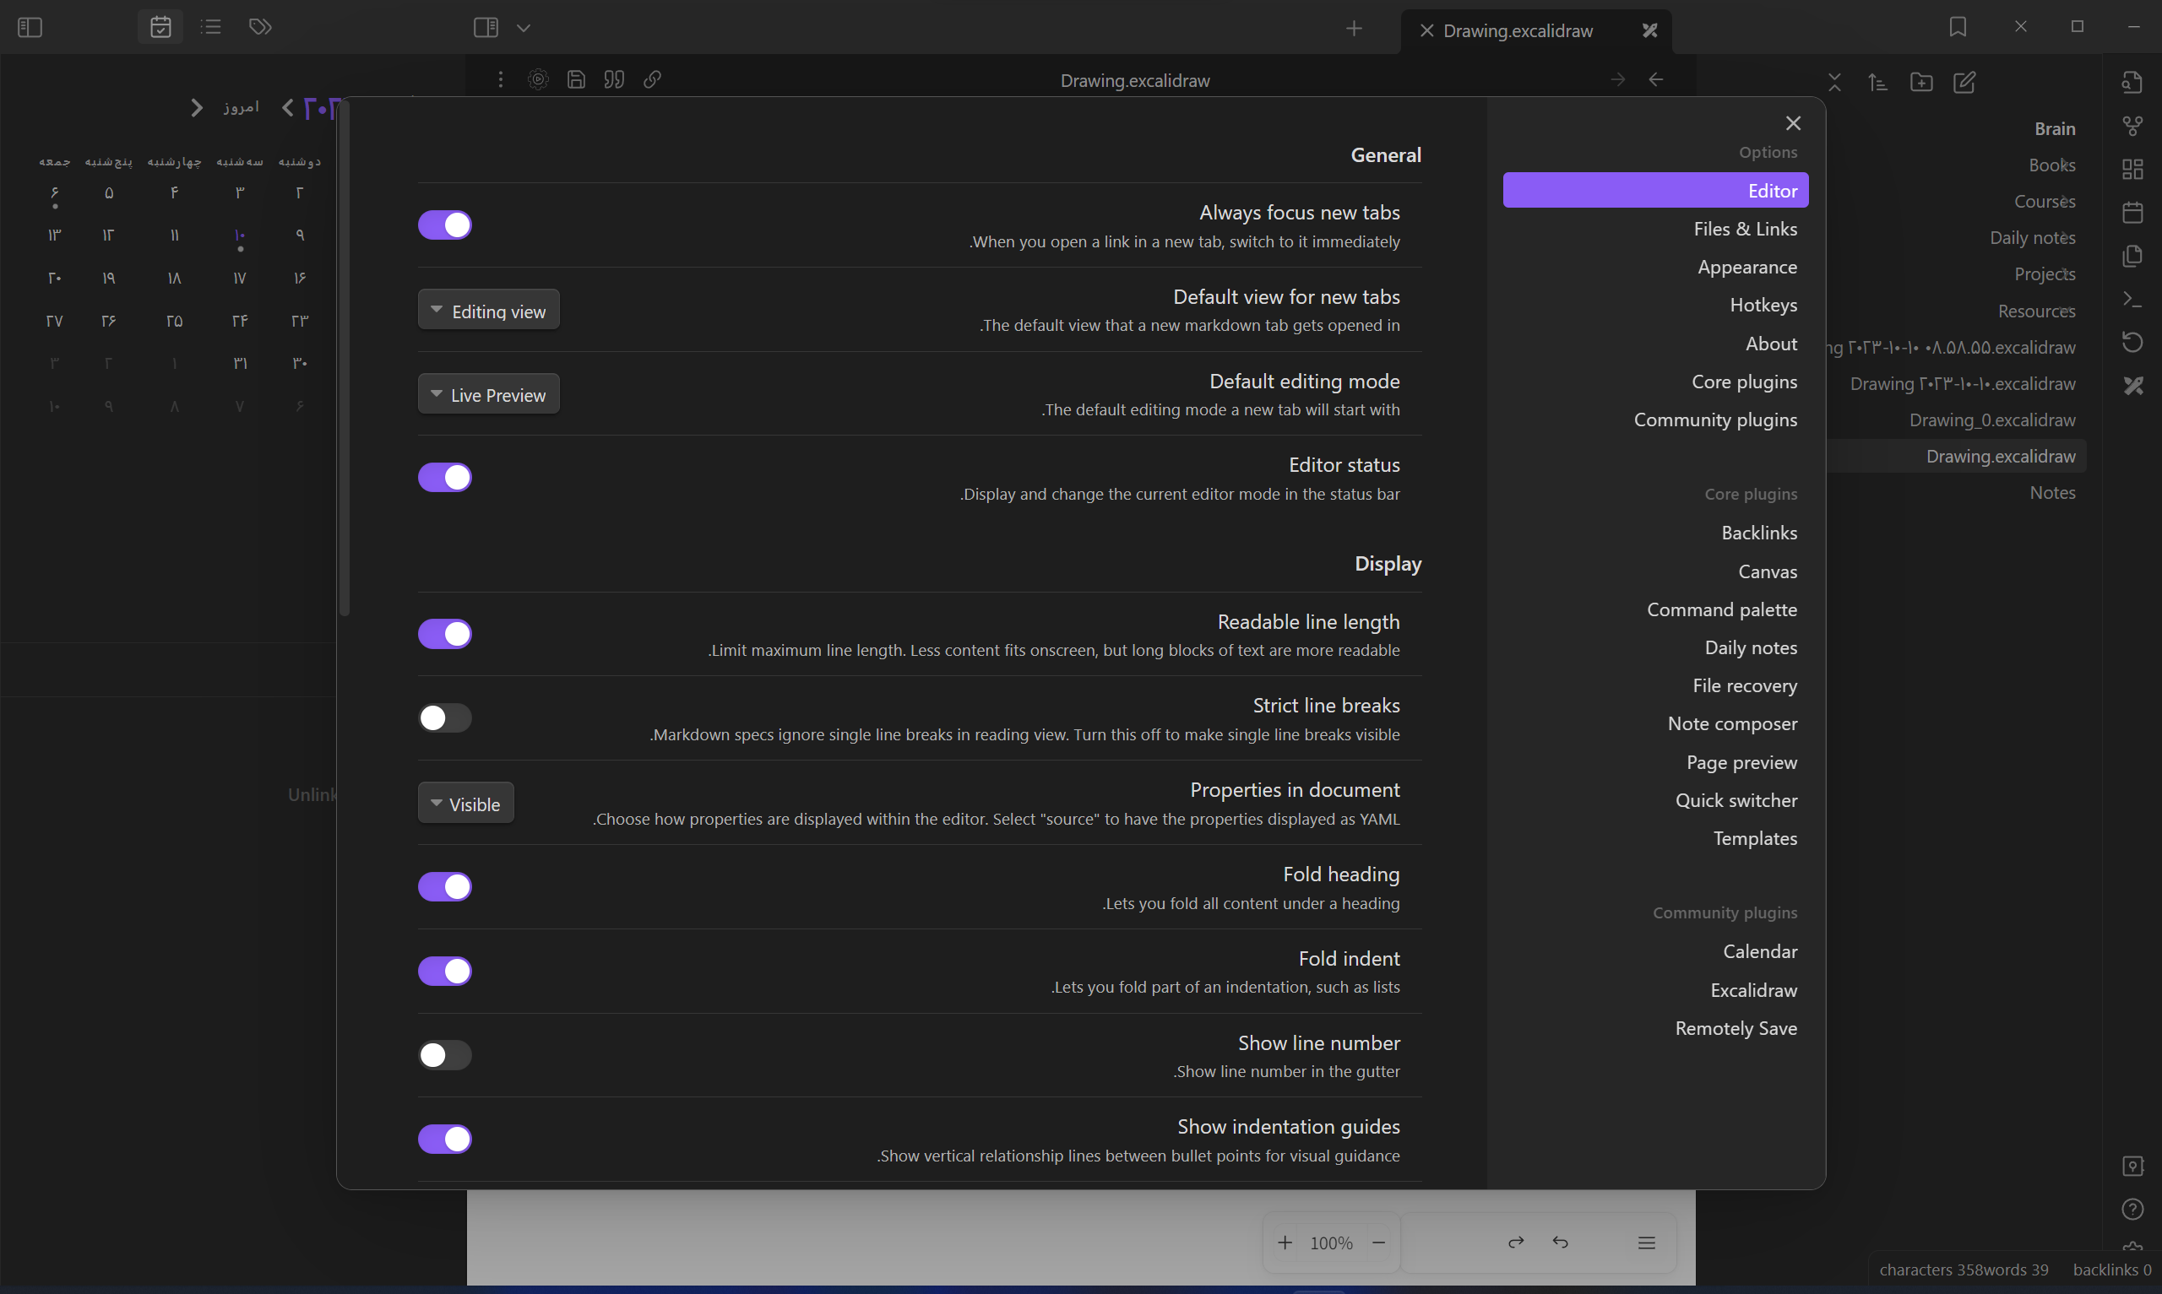
Task: Save the Excalidraw drawing via the save icon
Action: coord(576,79)
